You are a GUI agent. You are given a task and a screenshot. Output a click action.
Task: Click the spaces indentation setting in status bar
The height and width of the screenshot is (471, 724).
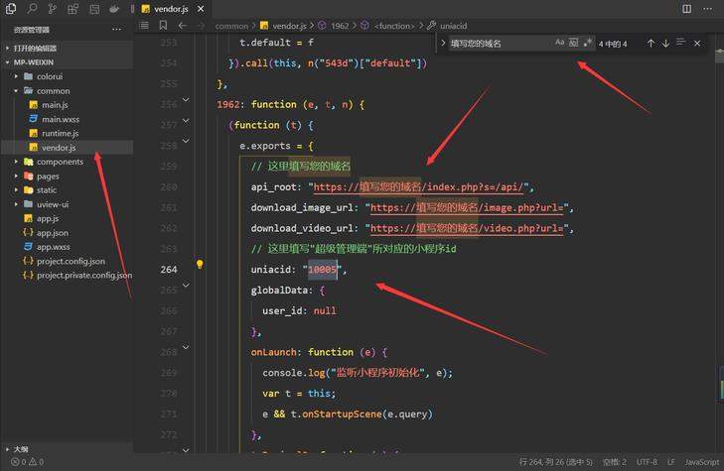(615, 462)
